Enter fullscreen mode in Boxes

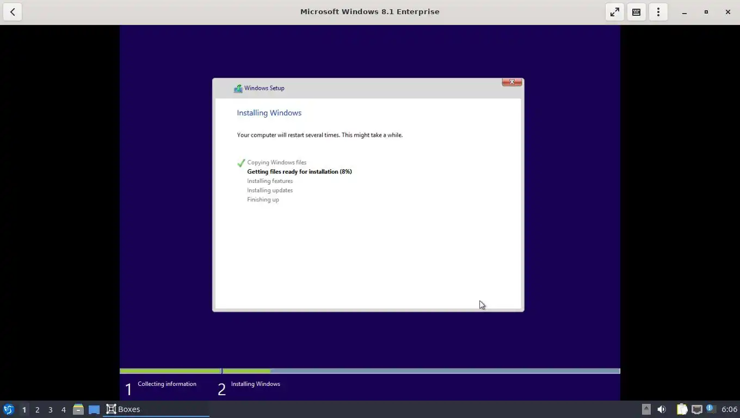tap(614, 11)
